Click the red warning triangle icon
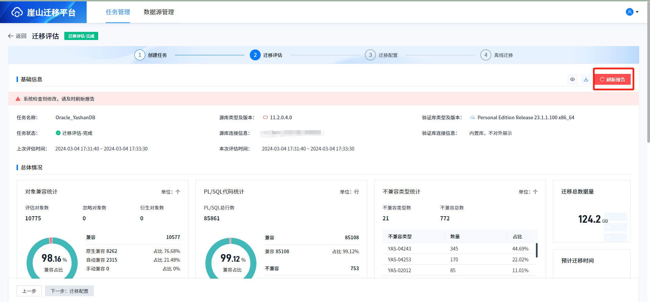Image resolution: width=650 pixels, height=302 pixels. (x=18, y=99)
